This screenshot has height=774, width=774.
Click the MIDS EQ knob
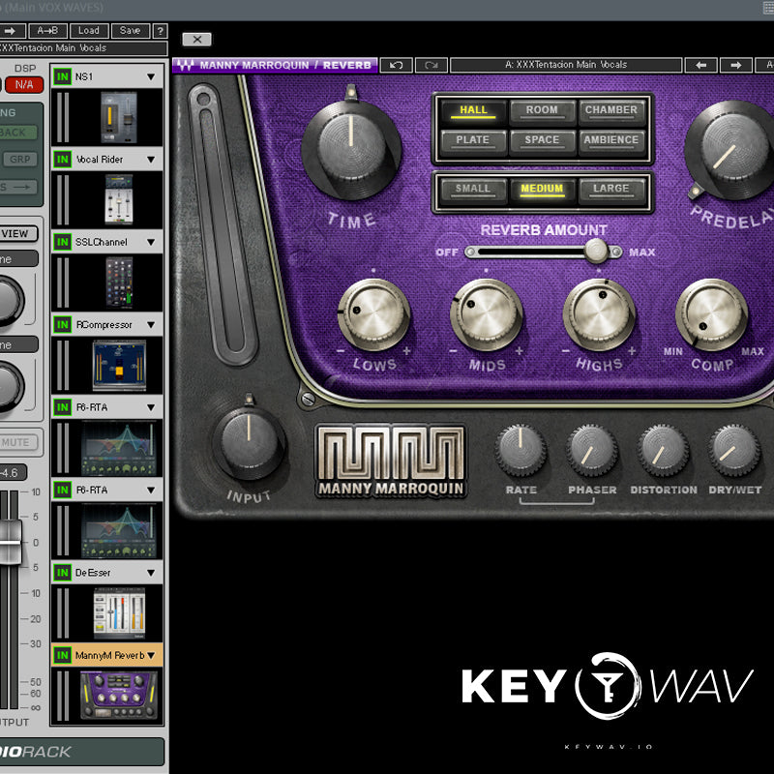tap(487, 314)
